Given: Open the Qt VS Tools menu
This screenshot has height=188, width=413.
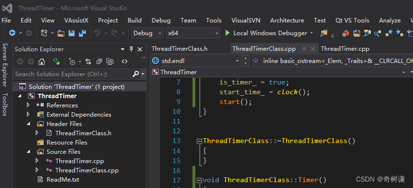Looking at the screenshot, I should tap(352, 21).
